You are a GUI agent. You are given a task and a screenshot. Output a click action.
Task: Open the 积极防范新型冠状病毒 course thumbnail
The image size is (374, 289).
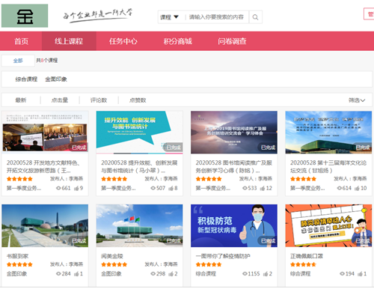tap(234, 226)
